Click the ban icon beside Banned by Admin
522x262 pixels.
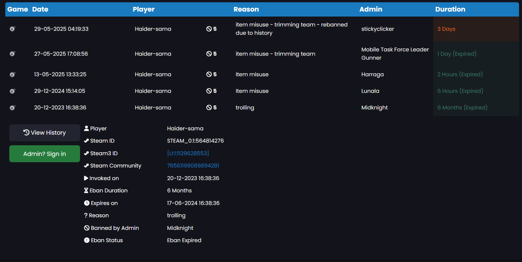(86, 228)
